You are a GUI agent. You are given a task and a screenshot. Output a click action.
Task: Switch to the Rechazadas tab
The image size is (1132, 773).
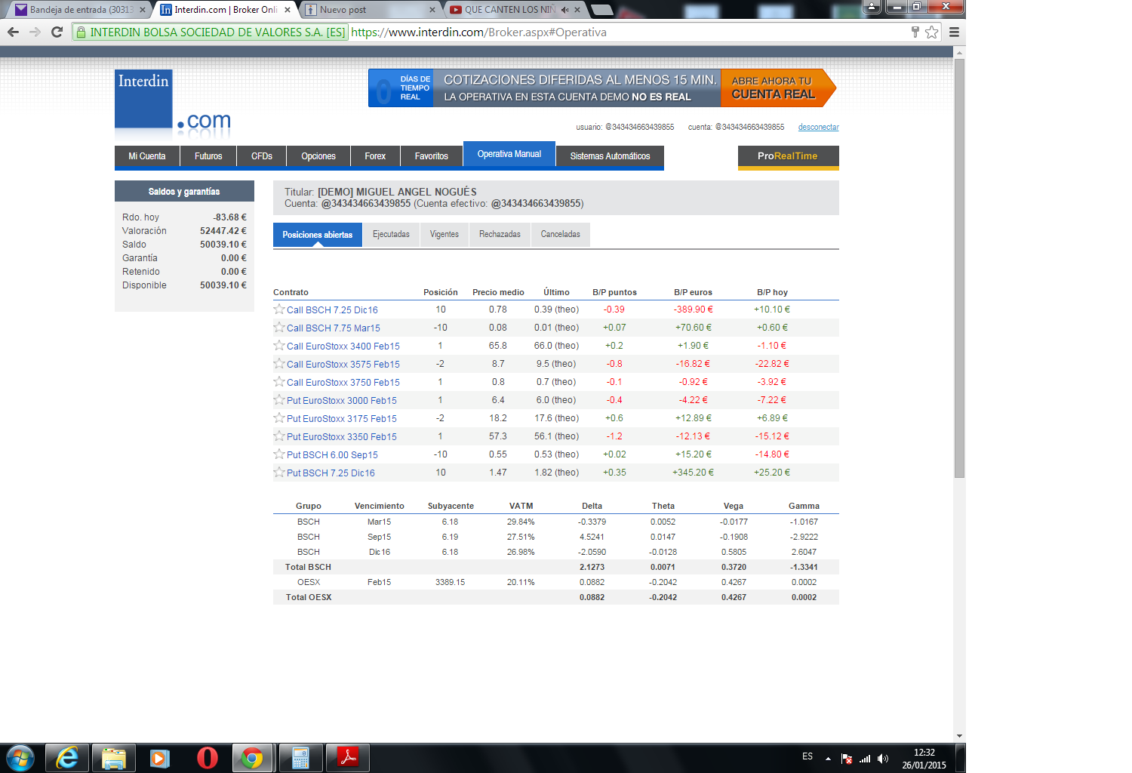500,235
